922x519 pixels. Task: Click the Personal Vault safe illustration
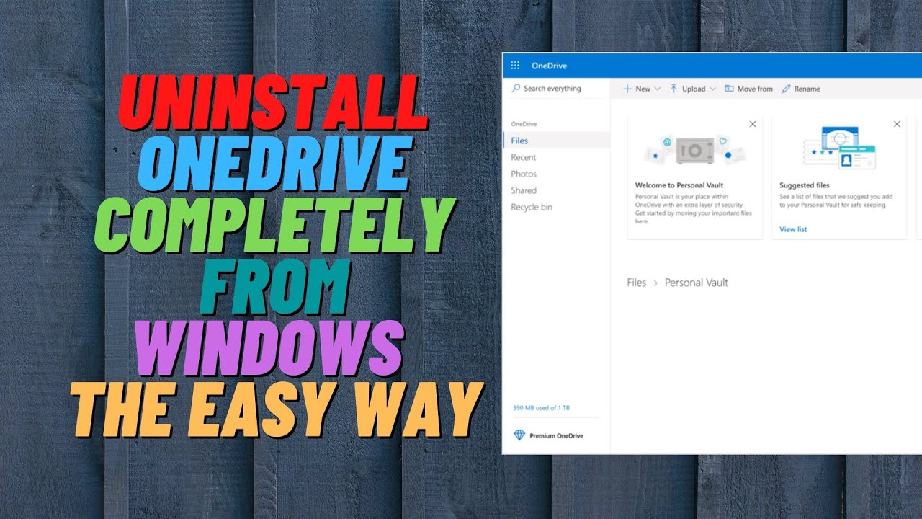click(695, 151)
